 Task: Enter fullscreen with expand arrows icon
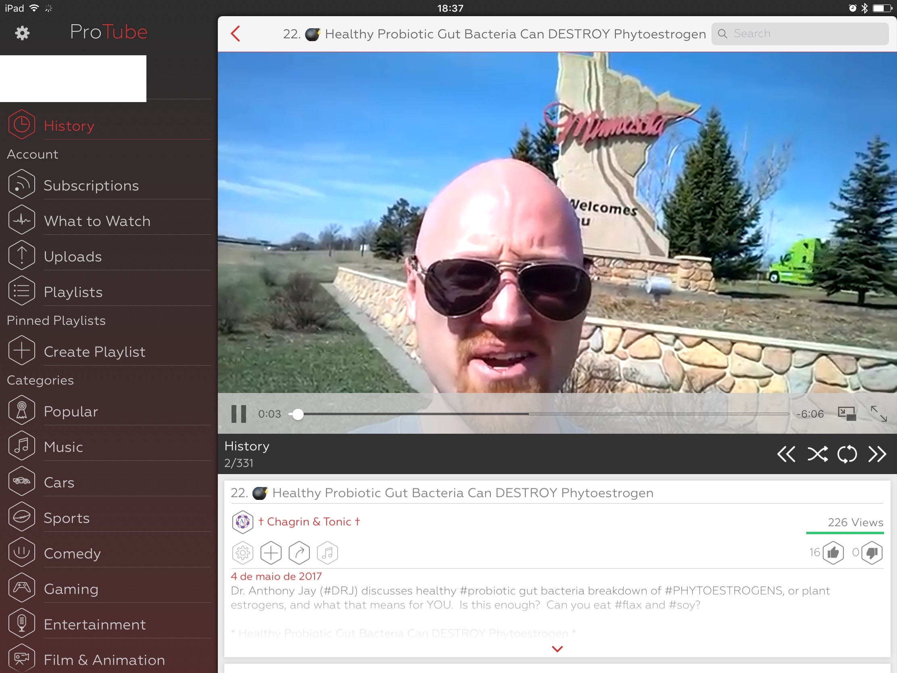878,414
